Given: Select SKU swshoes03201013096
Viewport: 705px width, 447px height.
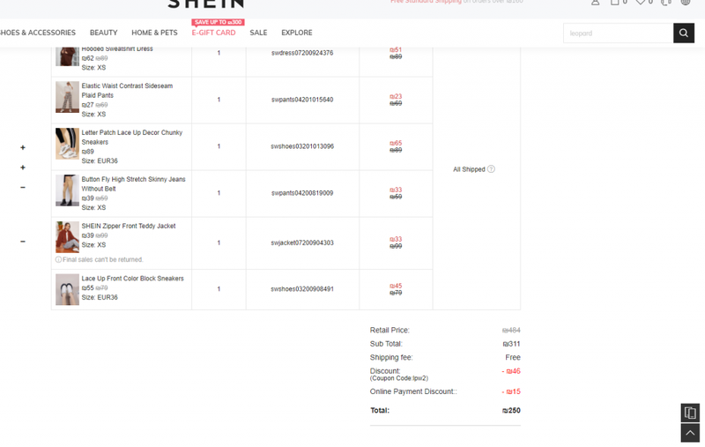Looking at the screenshot, I should pos(302,146).
